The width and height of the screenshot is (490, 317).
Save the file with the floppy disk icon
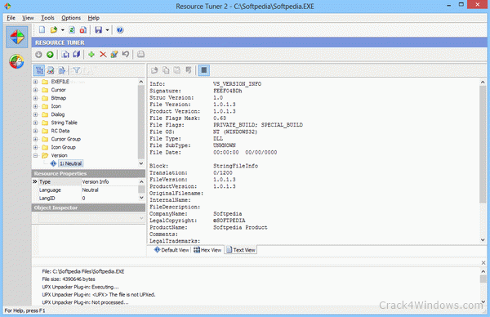(x=99, y=29)
